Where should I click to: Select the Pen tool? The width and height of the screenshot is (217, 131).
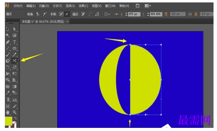pyautogui.click(x=8, y=42)
